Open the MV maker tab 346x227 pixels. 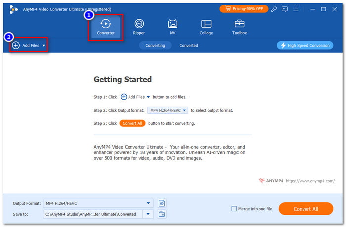[x=173, y=27]
